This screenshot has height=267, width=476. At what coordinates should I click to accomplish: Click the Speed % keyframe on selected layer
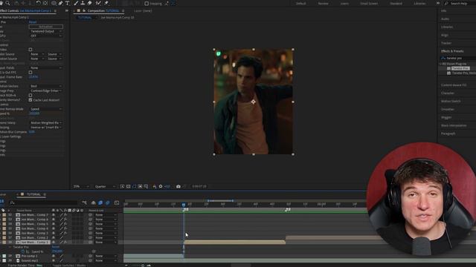[184, 251]
